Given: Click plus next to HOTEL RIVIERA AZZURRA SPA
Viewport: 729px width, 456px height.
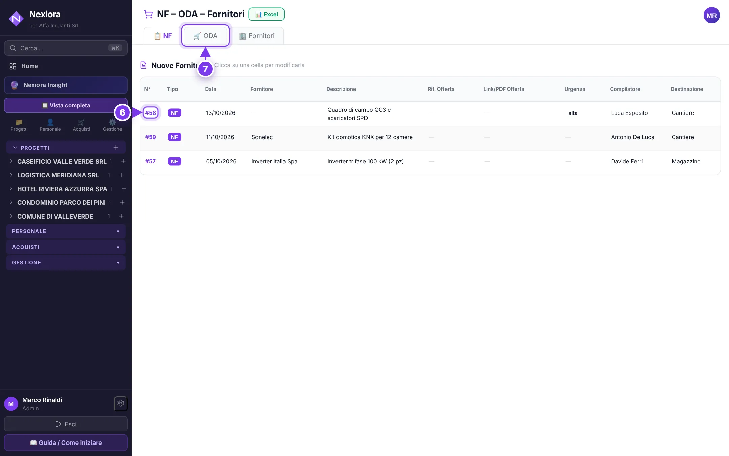Looking at the screenshot, I should click(x=124, y=189).
